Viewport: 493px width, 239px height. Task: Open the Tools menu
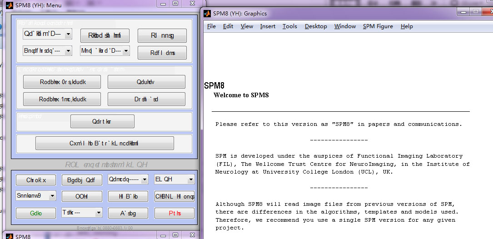(x=289, y=26)
